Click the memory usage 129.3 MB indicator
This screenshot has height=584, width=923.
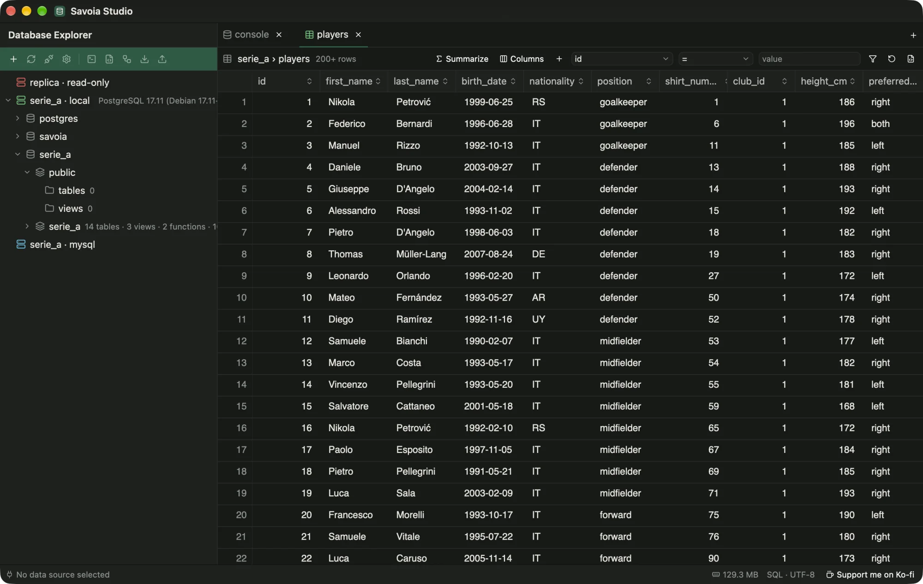735,575
